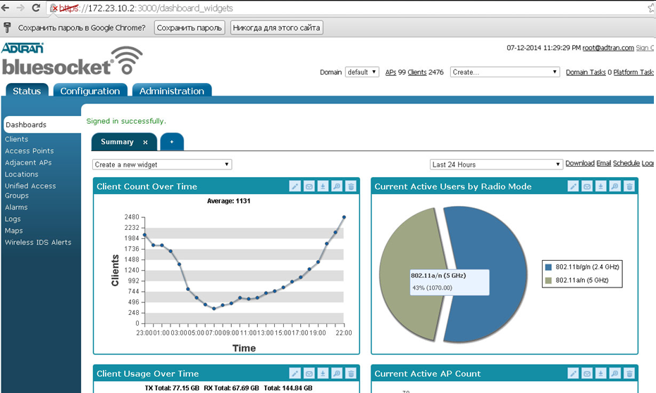Open Wireless IDS Alerts in the sidebar
The width and height of the screenshot is (656, 393).
38,243
